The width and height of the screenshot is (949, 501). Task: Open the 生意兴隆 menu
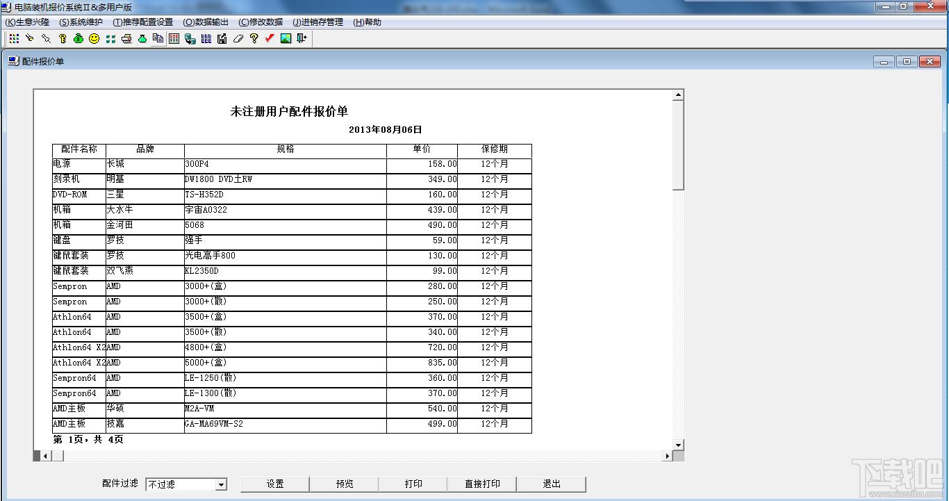[x=27, y=22]
